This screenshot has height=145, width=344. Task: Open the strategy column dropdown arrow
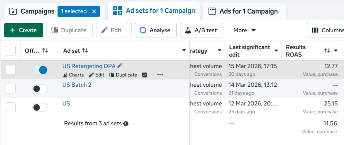[x=219, y=51]
